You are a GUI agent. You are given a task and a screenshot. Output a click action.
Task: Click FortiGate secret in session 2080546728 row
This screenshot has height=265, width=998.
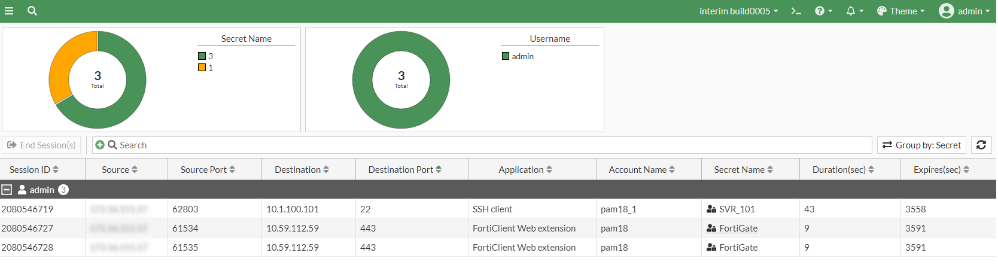pyautogui.click(x=738, y=247)
